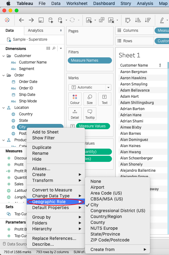
Task: Click the Redo forward arrow
Action: click(31, 20)
